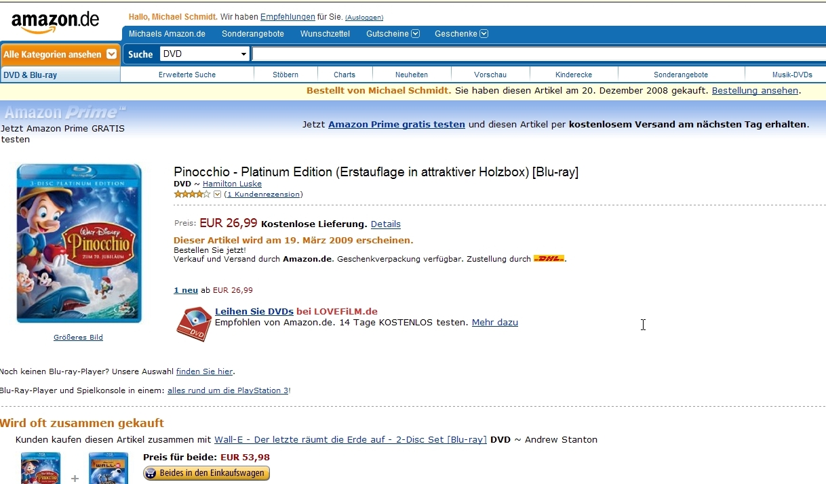Expand the Geschenke menu arrow
The height and width of the screenshot is (484, 826).
tap(484, 34)
